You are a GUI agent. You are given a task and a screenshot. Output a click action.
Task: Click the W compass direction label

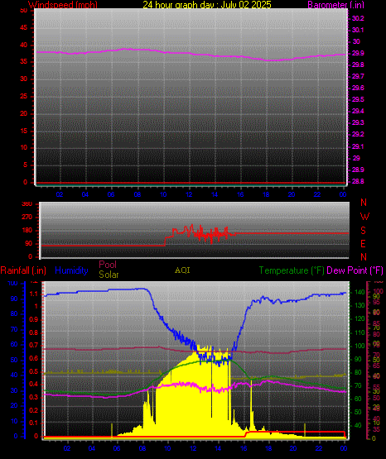364,217
